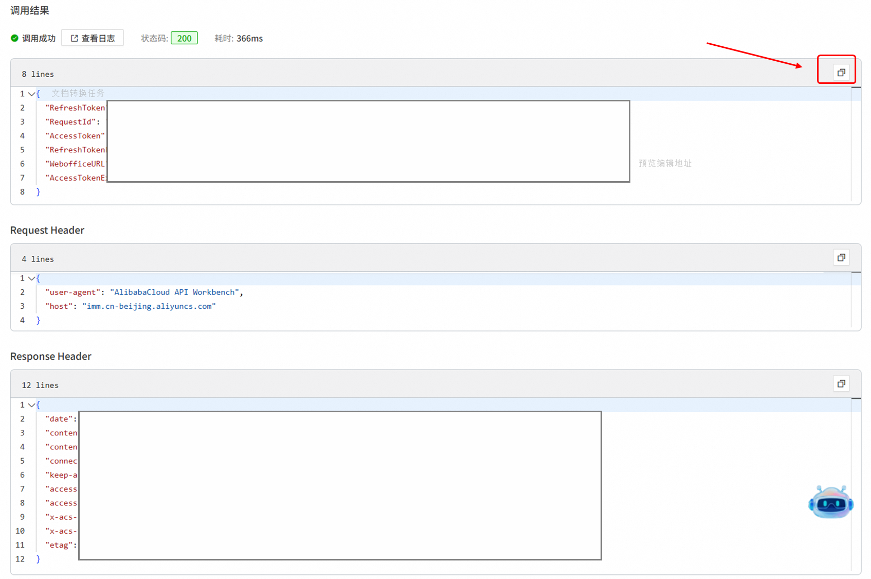Click the "AccessToken" key on line 4

(x=75, y=136)
